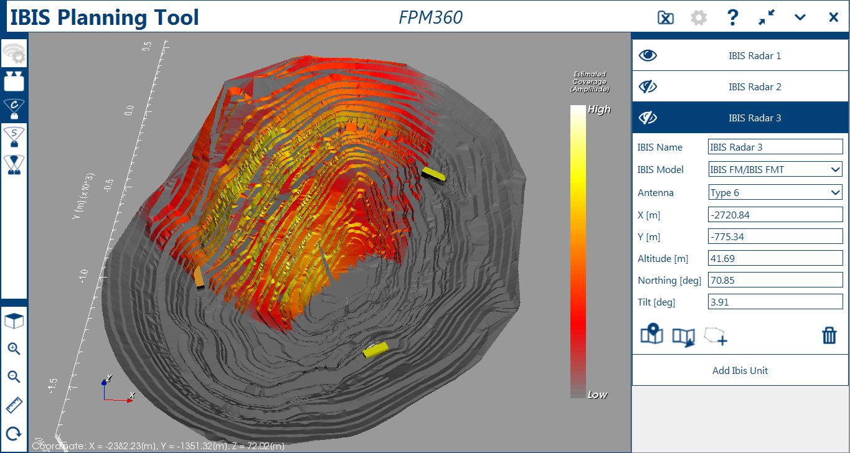
Task: Click the yellow radar unit on east rim
Action: pos(434,174)
